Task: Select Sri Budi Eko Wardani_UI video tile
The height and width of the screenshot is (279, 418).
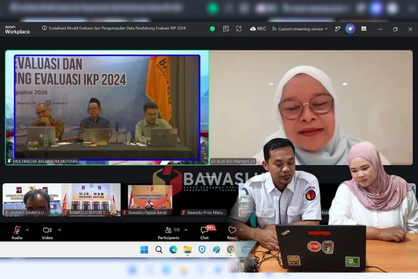Action: tap(311, 108)
